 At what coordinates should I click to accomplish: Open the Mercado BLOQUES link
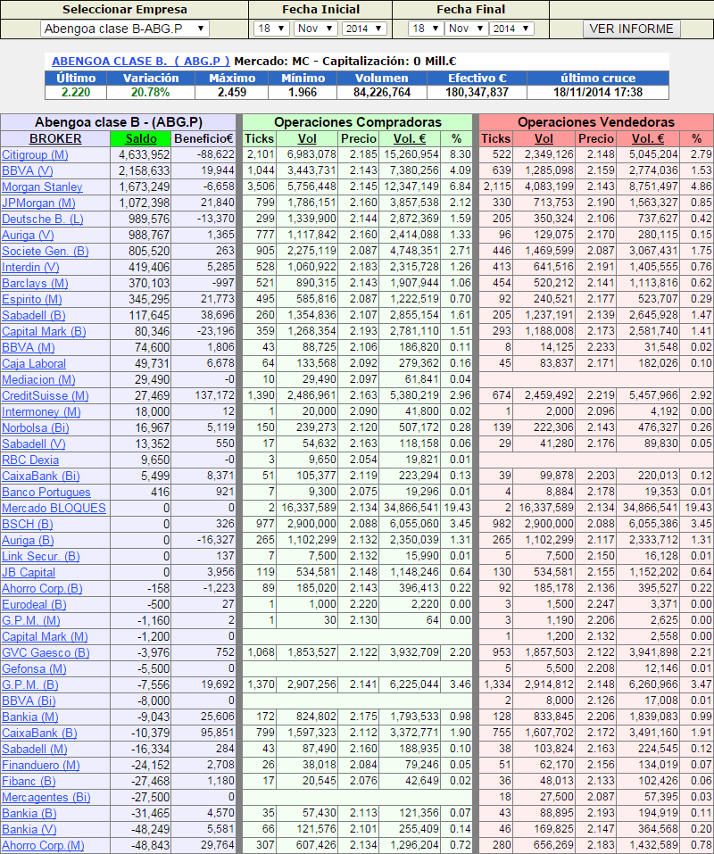click(54, 508)
